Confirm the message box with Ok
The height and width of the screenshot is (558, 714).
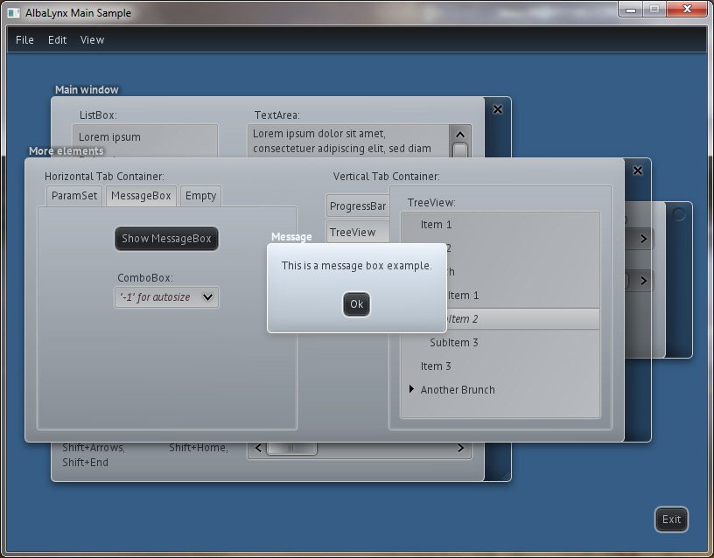click(356, 304)
